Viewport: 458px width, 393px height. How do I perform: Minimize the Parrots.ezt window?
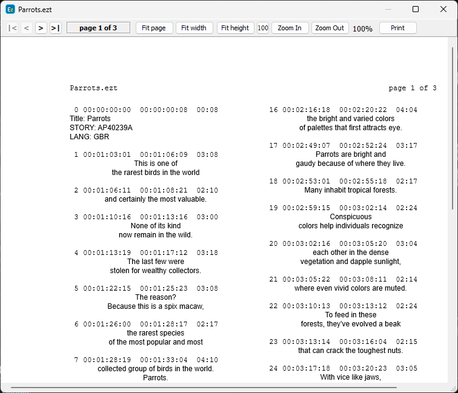pos(388,9)
